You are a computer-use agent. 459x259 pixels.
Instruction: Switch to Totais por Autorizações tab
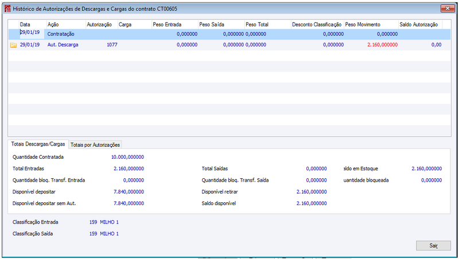[95, 144]
